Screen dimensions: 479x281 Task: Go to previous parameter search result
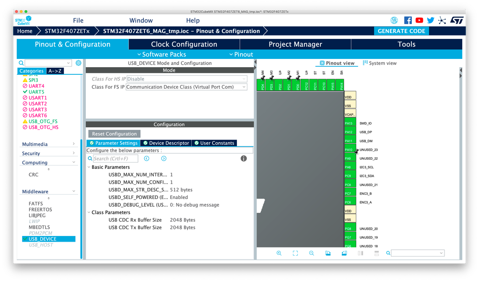pos(147,159)
